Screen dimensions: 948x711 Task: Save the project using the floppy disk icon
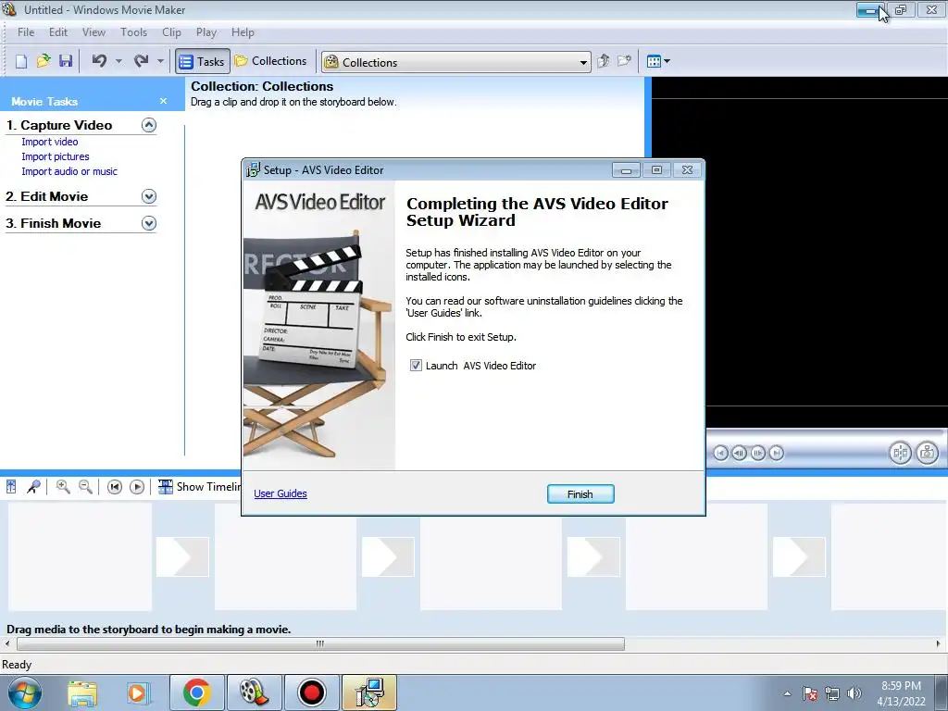[66, 61]
